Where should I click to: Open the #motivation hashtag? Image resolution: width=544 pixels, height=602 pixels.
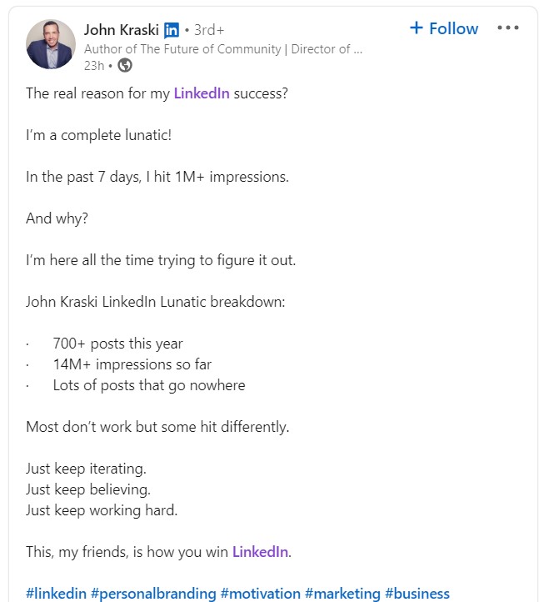(x=261, y=594)
